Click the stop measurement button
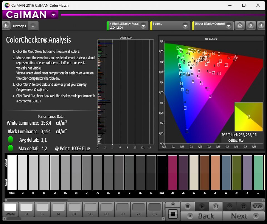 (187, 206)
